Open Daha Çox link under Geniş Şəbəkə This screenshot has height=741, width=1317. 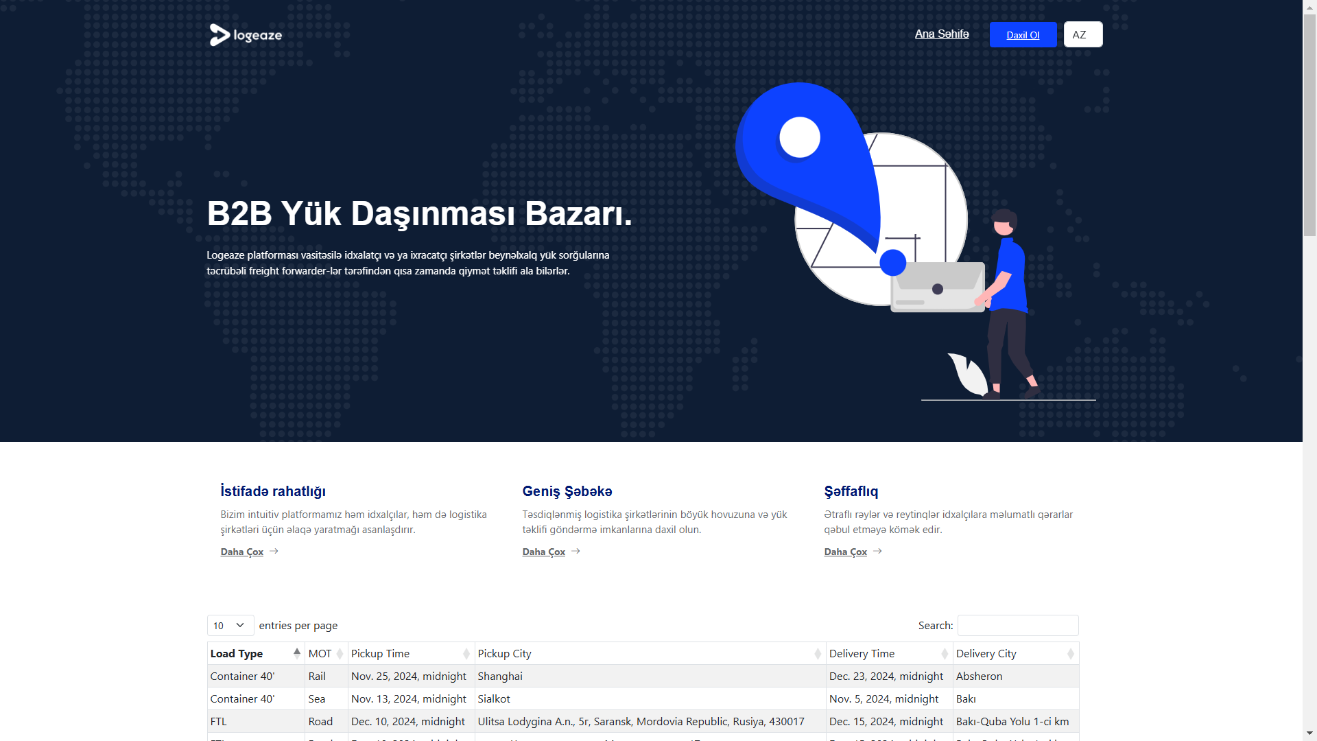point(543,552)
